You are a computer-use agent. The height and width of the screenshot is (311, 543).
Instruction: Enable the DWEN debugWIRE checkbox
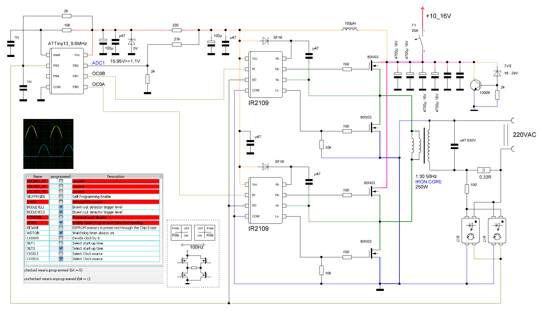pos(61,202)
